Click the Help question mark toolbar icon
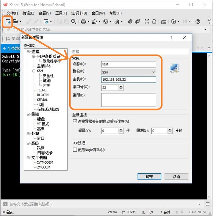 tap(198, 21)
